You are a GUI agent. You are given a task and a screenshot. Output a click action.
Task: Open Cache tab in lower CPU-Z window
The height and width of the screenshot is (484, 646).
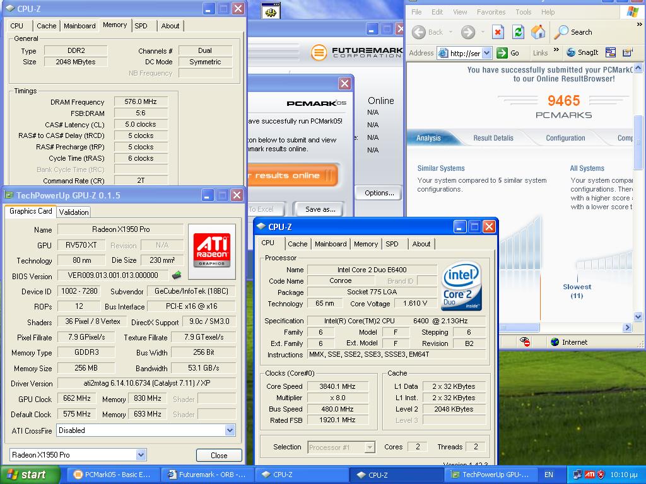pos(298,244)
